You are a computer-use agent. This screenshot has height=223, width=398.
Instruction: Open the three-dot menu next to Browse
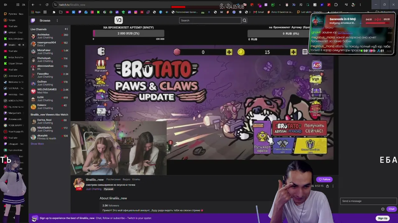(x=57, y=20)
